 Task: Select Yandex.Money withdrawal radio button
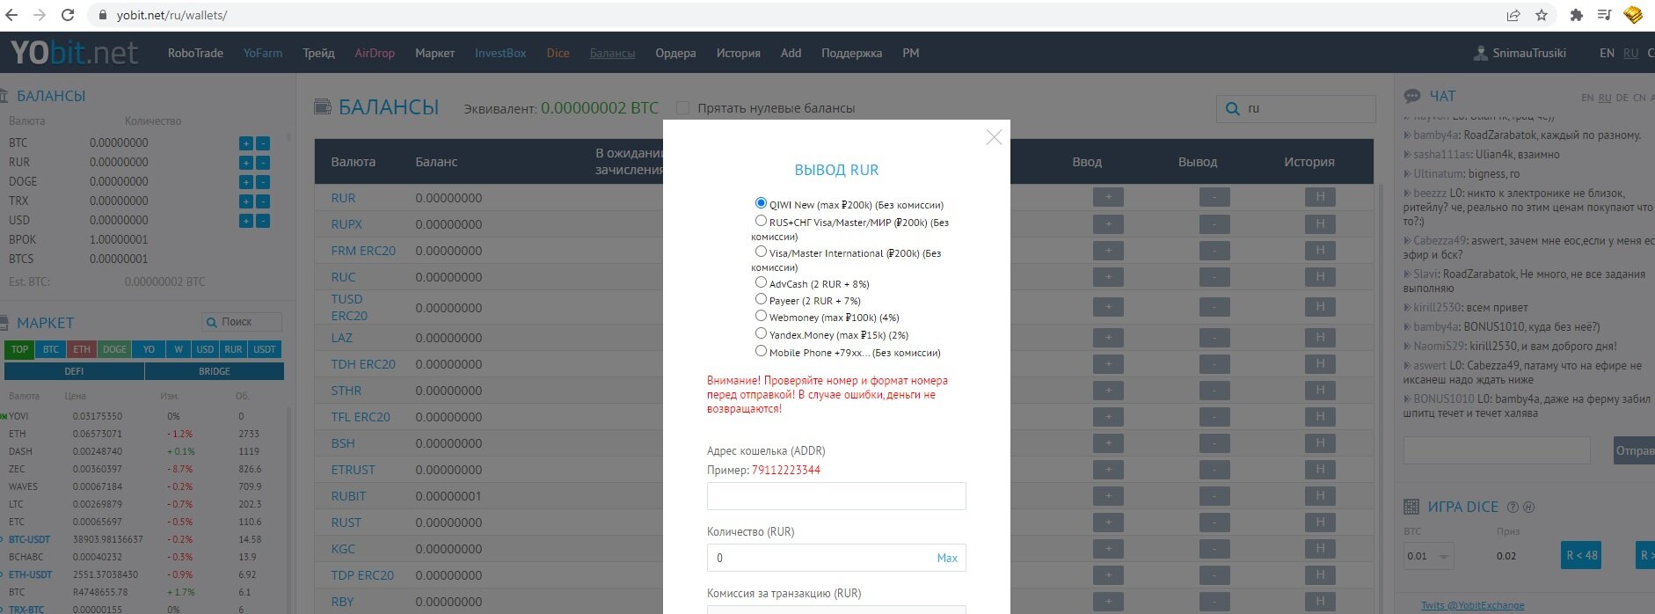pyautogui.click(x=761, y=333)
